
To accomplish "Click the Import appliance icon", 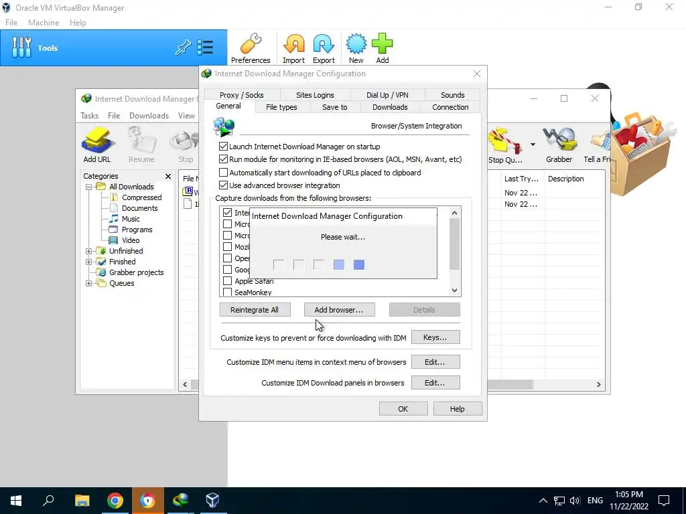I will 293,48.
